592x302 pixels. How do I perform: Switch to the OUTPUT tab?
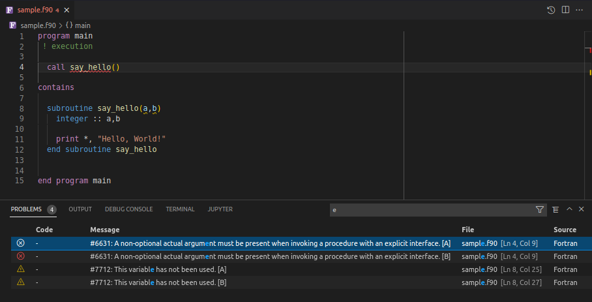pos(80,209)
